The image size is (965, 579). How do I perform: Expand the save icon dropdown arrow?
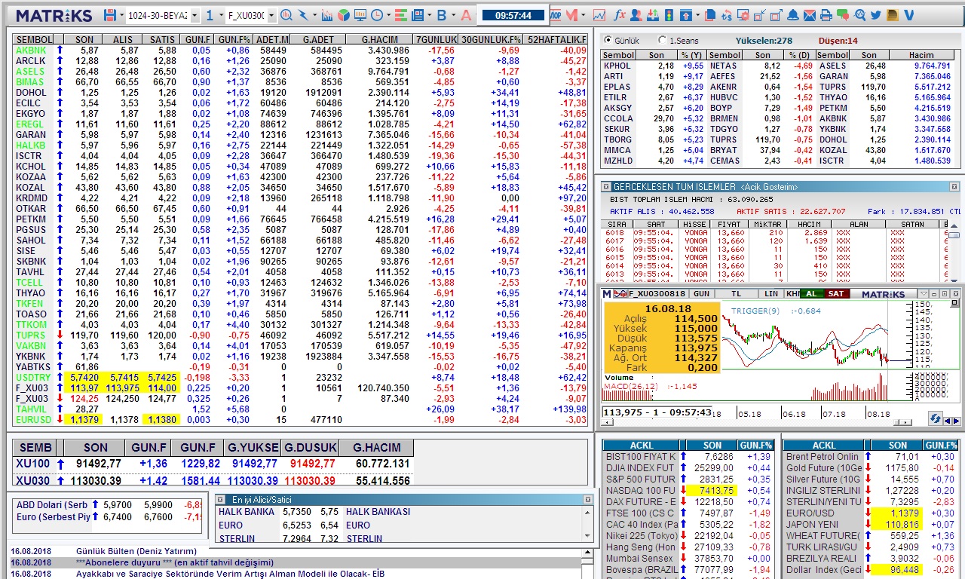(121, 15)
